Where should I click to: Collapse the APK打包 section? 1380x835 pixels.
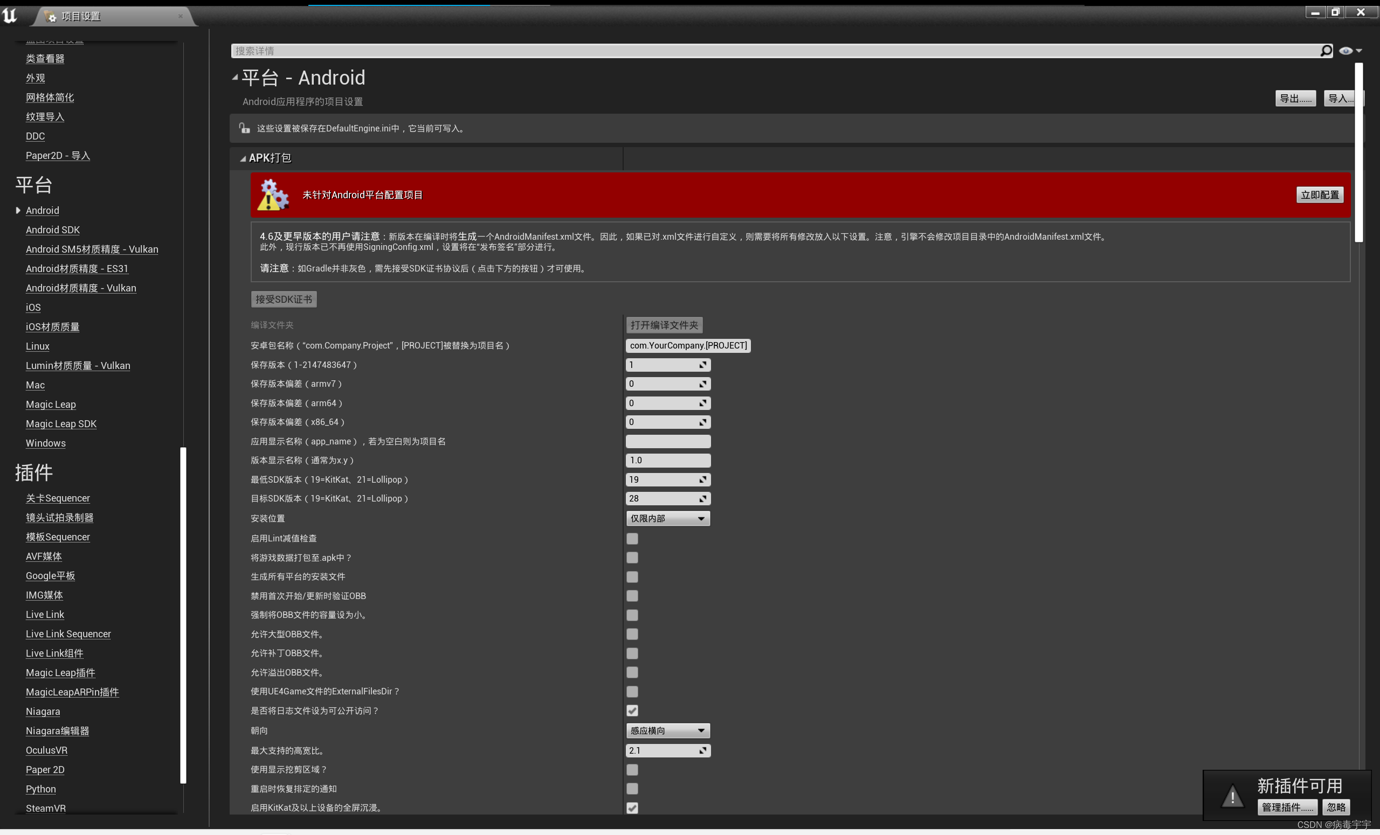click(x=243, y=158)
